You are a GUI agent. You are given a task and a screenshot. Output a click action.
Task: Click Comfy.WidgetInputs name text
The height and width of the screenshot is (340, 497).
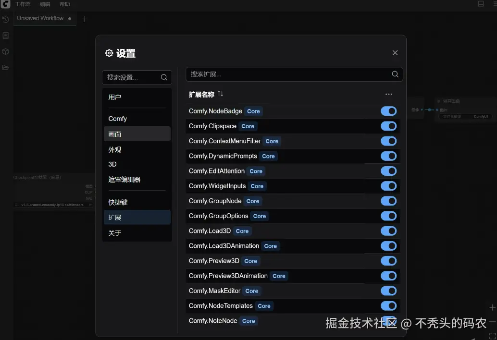pyautogui.click(x=217, y=186)
